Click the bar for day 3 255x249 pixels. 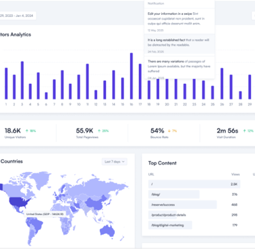(x=22, y=80)
